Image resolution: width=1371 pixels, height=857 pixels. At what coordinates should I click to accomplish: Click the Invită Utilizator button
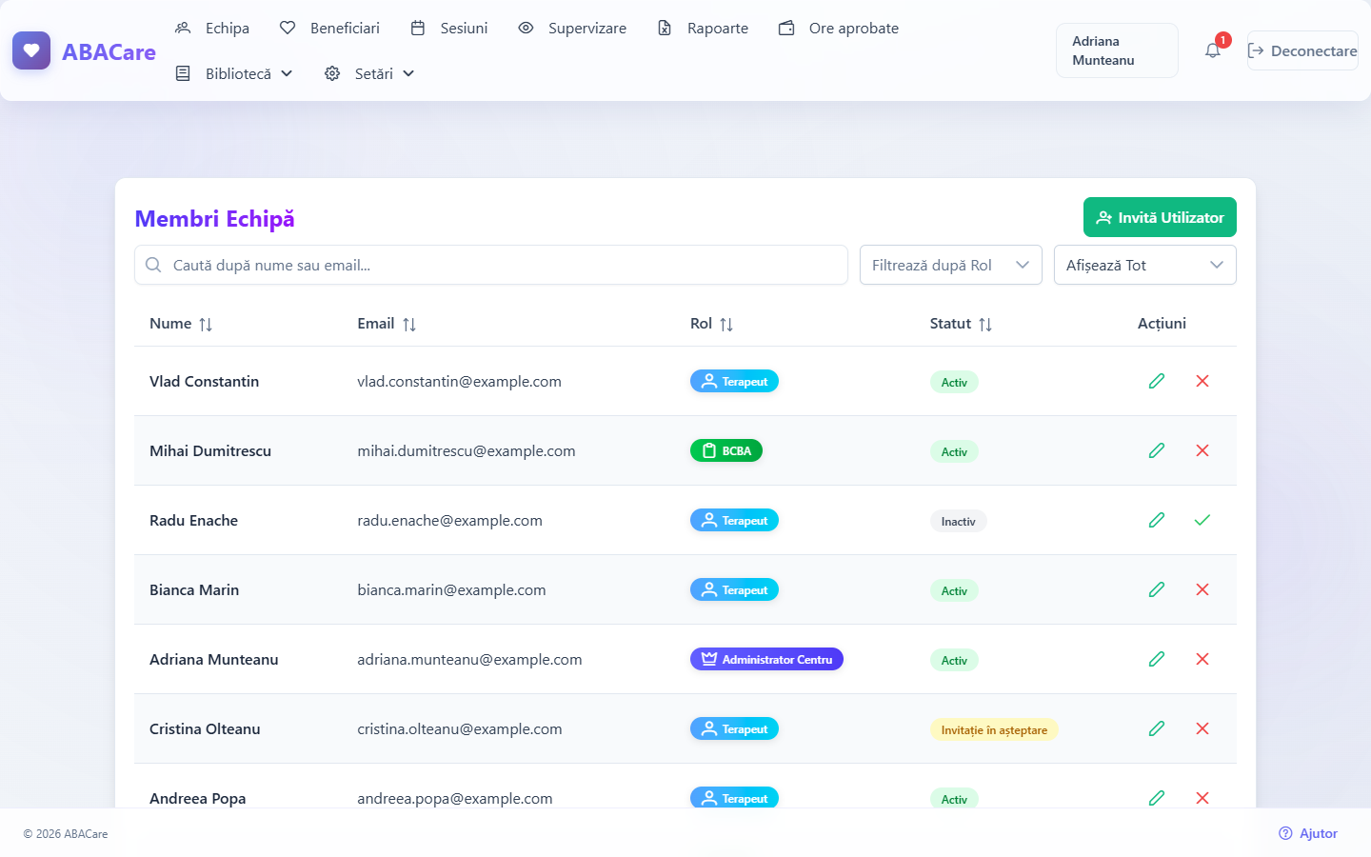(x=1160, y=217)
